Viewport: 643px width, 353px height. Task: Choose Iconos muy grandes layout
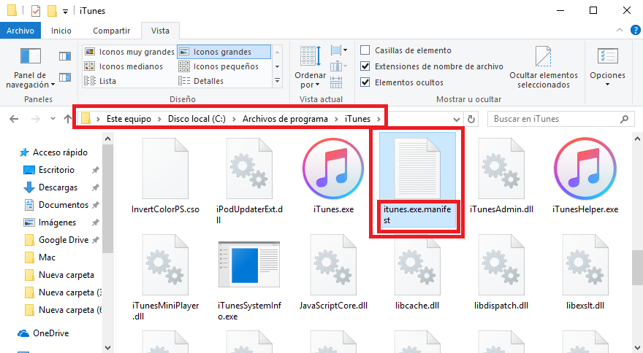pos(129,52)
